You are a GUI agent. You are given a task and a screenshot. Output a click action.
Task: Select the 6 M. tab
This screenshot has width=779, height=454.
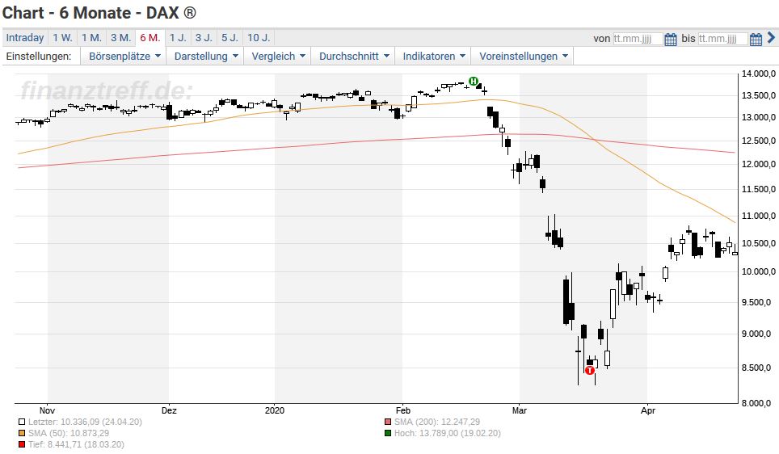(x=150, y=38)
